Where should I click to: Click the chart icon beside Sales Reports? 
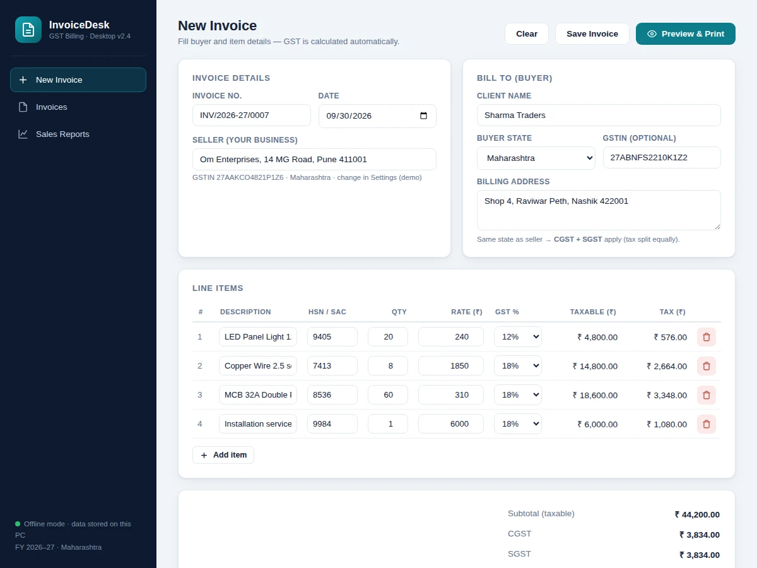tap(23, 134)
